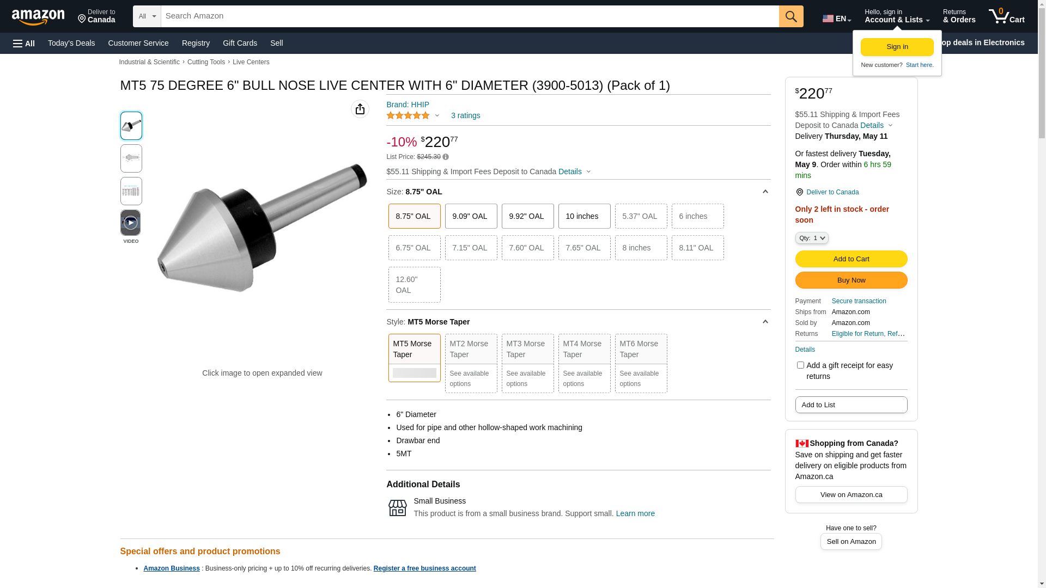Collapse the Size options section
This screenshot has height=588, width=1046.
click(765, 192)
